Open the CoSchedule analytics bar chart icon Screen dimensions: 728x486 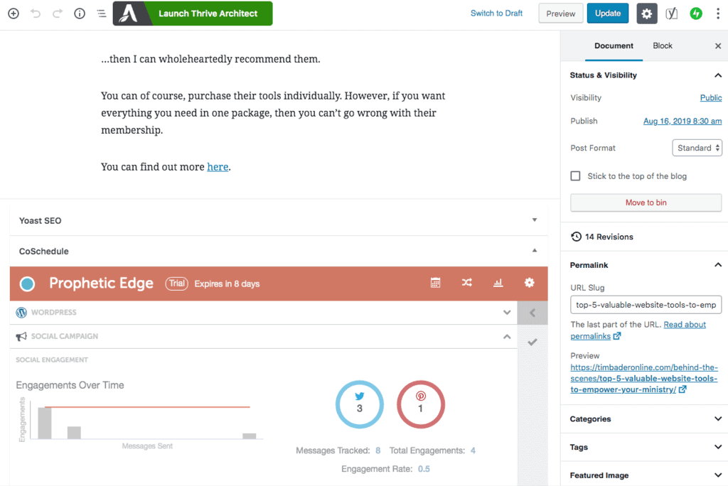498,283
